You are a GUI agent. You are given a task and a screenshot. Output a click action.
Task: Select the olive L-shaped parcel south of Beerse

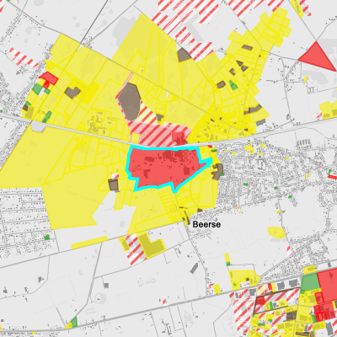[151, 245]
